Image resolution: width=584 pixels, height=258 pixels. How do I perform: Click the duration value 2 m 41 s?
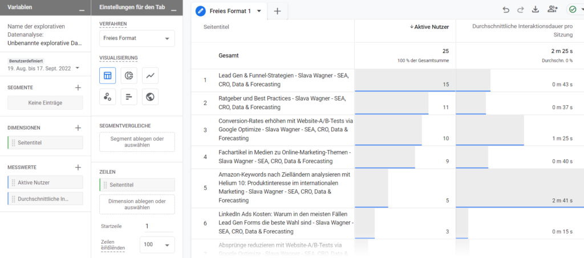pyautogui.click(x=562, y=201)
